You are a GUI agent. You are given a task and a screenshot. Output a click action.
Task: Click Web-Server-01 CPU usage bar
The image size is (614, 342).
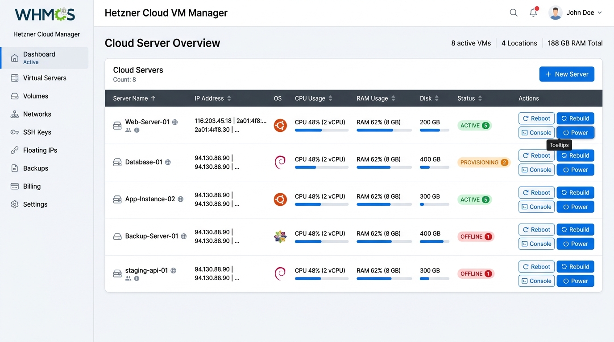point(322,130)
